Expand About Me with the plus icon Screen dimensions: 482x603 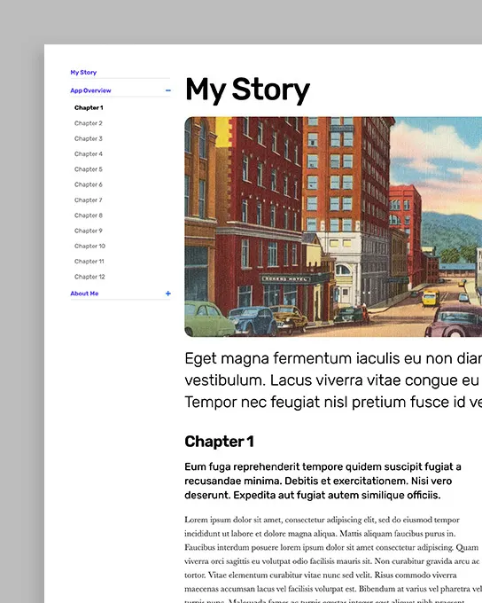coord(168,294)
